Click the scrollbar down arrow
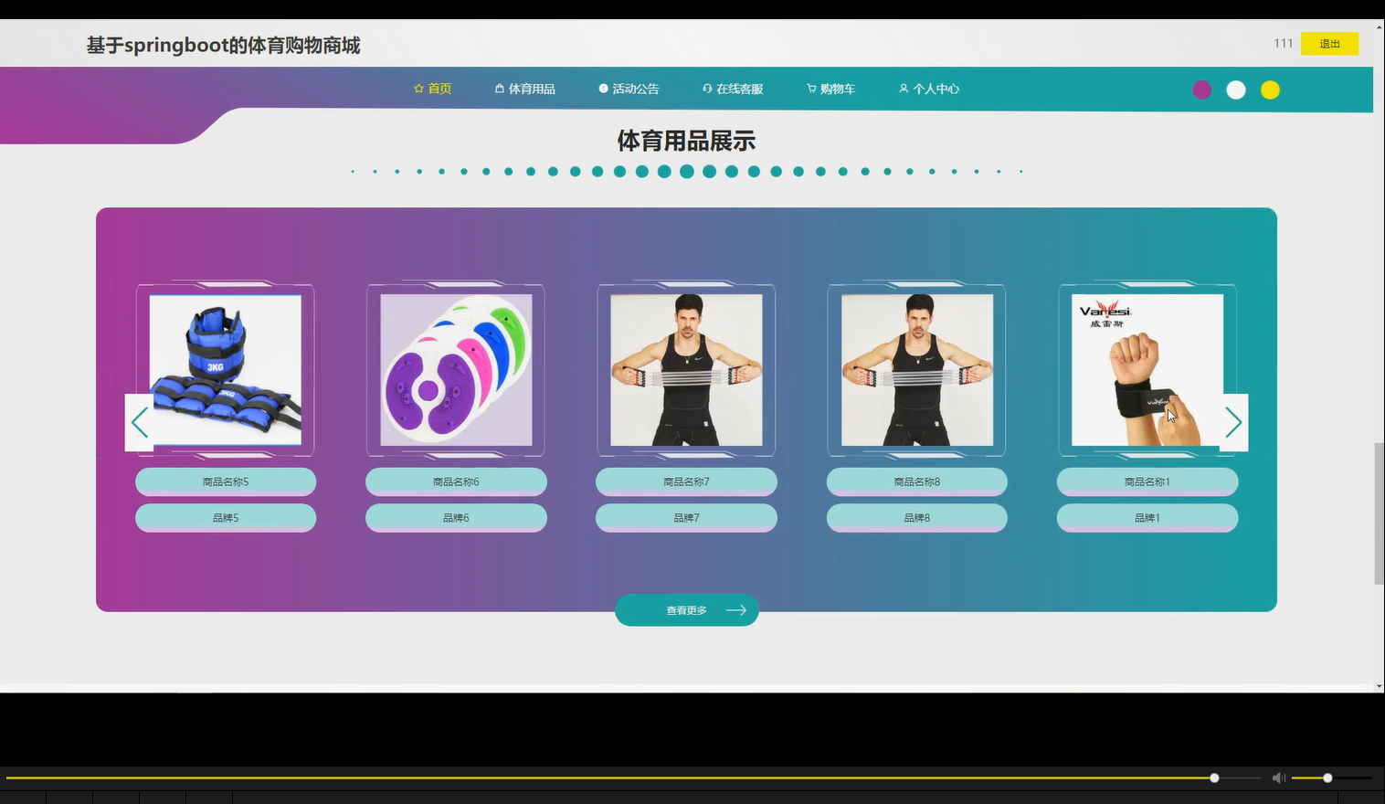This screenshot has width=1385, height=804. (1379, 686)
